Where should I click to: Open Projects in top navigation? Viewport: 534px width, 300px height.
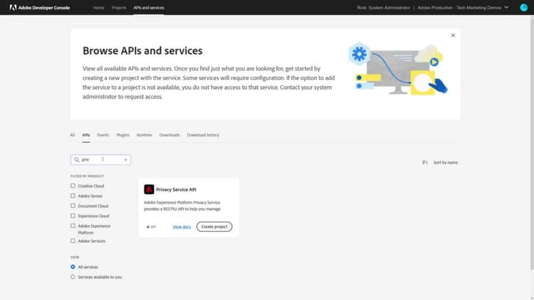119,8
